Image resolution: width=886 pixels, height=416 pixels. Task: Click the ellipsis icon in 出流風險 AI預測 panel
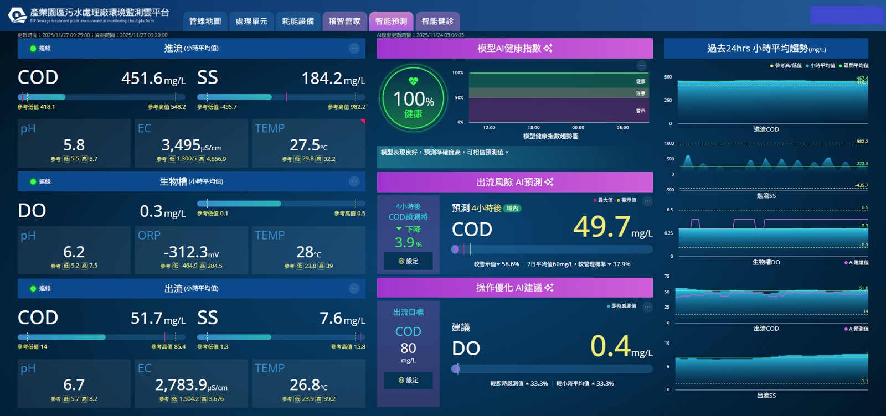[647, 201]
